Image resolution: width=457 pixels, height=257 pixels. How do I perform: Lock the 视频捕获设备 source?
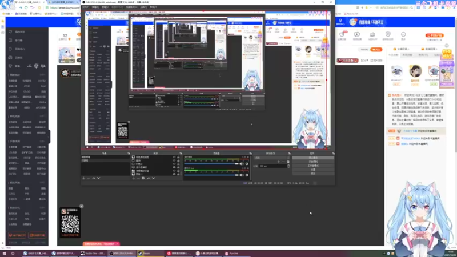tap(178, 171)
